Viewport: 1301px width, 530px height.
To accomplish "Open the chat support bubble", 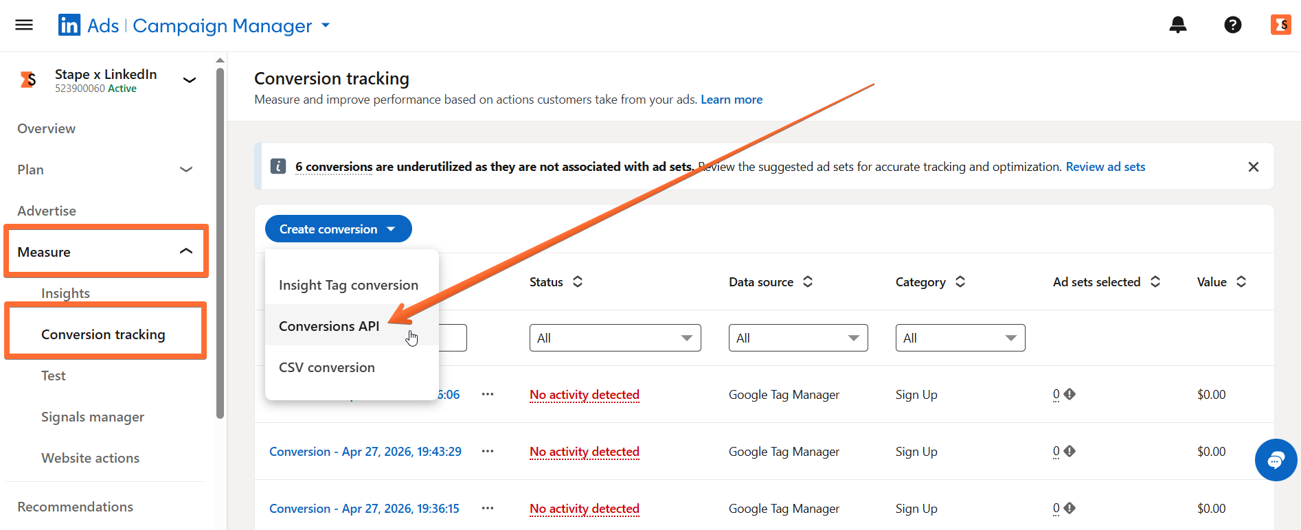I will click(x=1276, y=460).
